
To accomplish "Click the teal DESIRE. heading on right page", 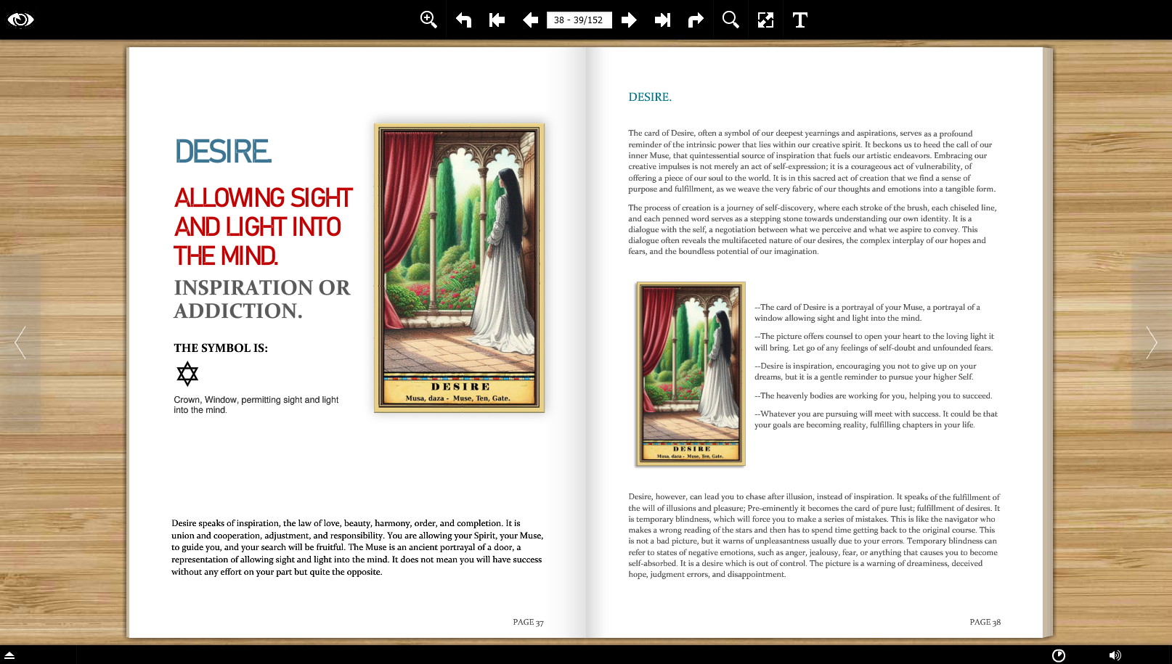I will pyautogui.click(x=650, y=97).
